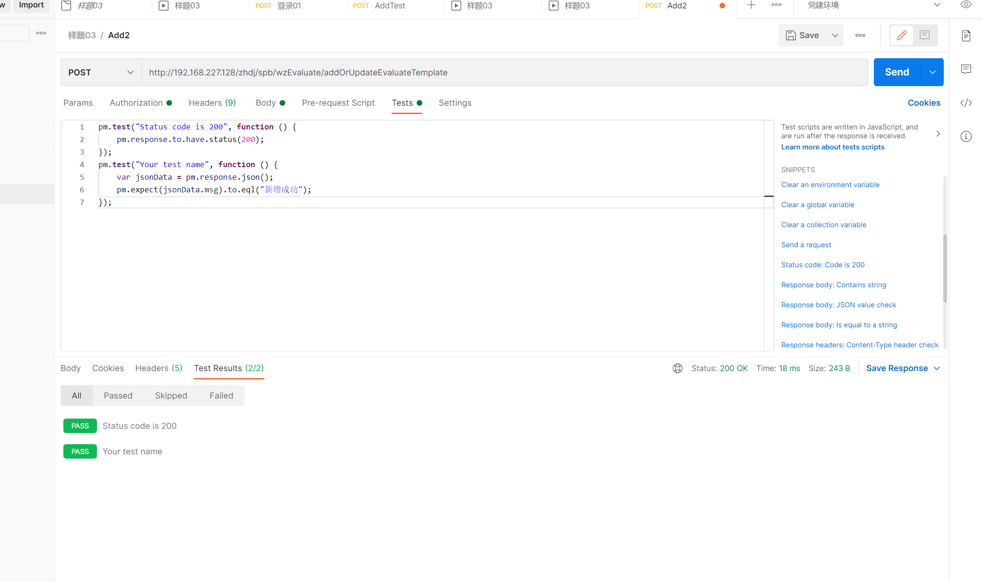
Task: Click the Send button
Action: pos(897,72)
